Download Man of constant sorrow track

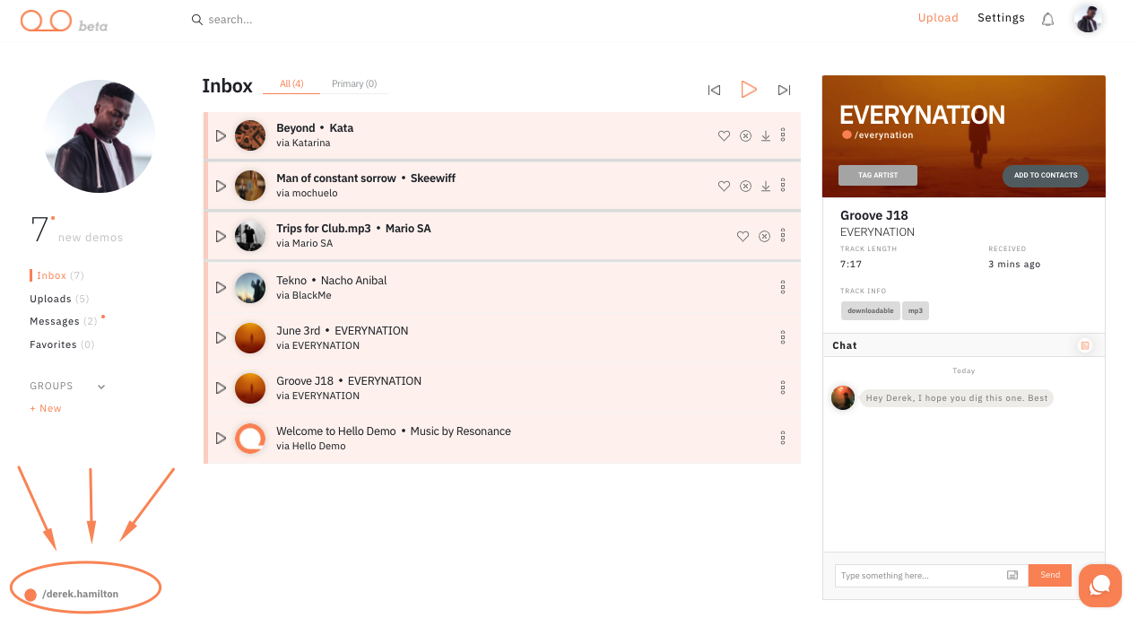tap(766, 187)
